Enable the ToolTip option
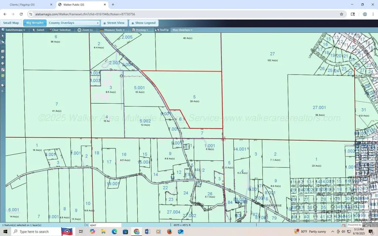Screen dimensions: 378x236 pyautogui.click(x=162, y=30)
